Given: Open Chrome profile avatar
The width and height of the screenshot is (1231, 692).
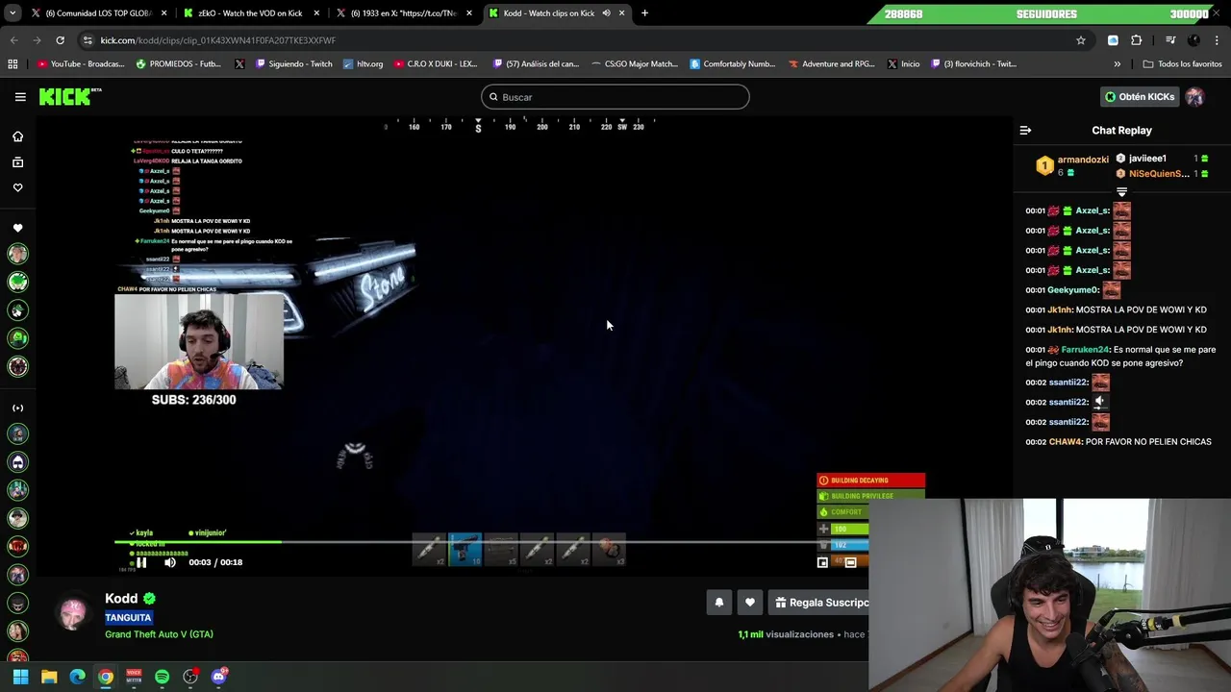Looking at the screenshot, I should click(1193, 40).
